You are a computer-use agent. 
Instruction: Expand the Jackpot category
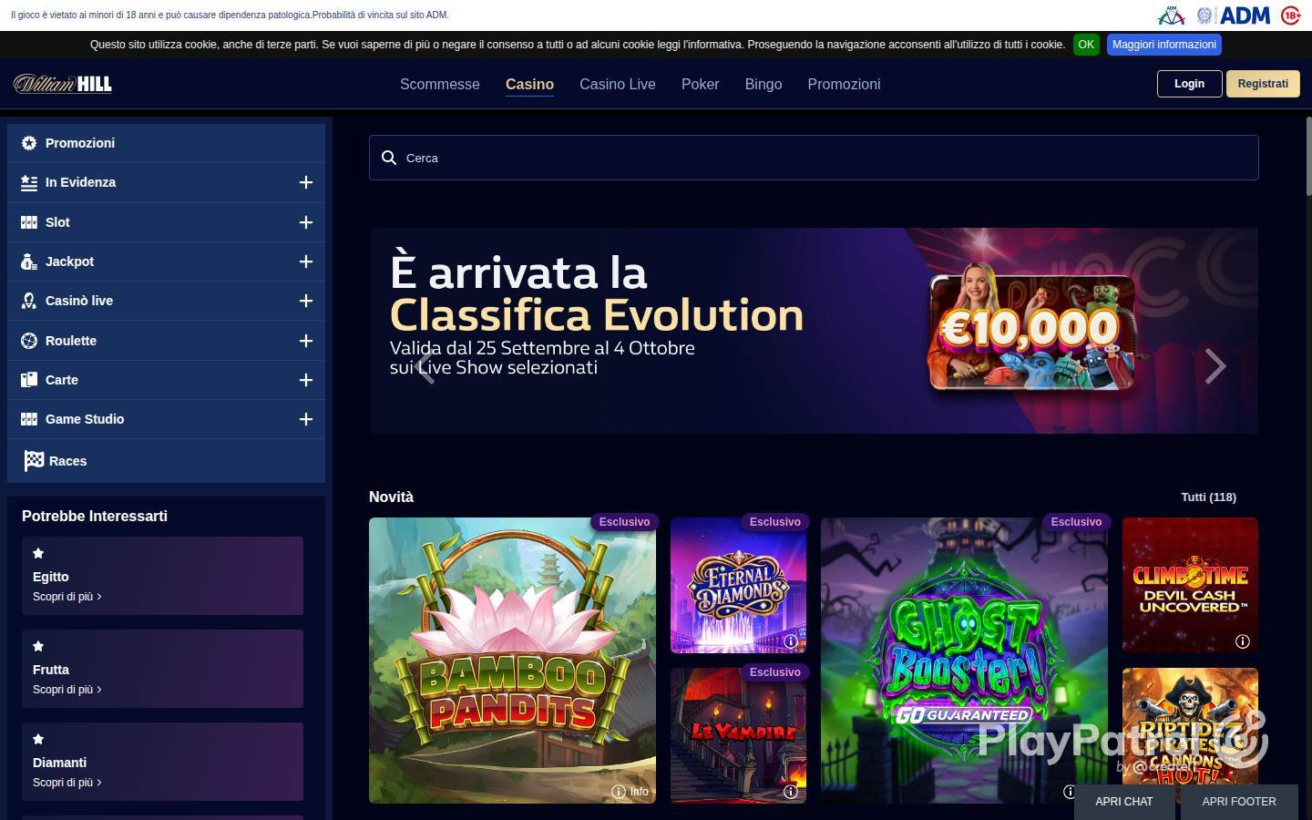[x=306, y=261]
